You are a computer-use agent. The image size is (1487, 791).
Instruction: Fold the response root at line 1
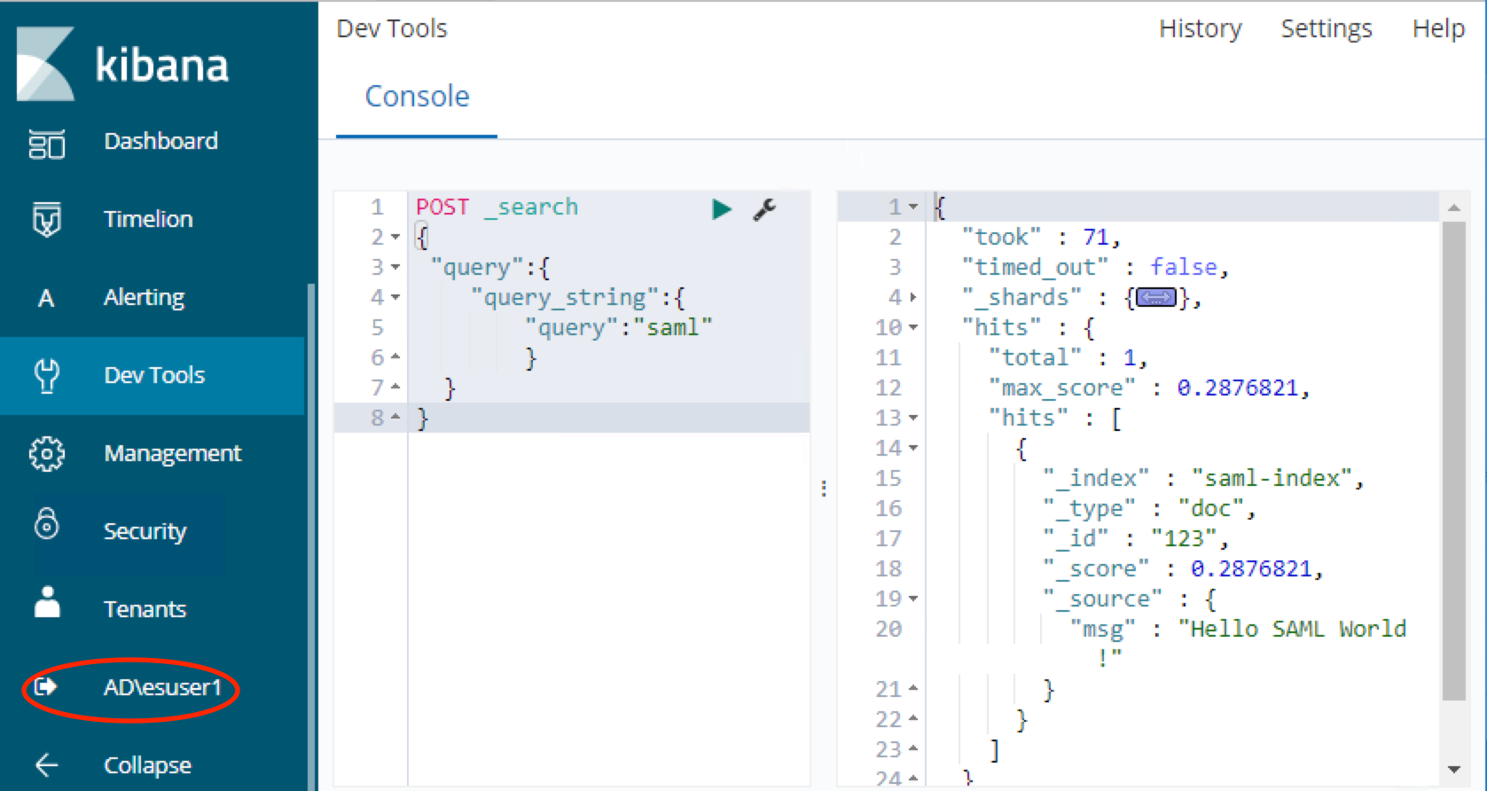coord(913,208)
